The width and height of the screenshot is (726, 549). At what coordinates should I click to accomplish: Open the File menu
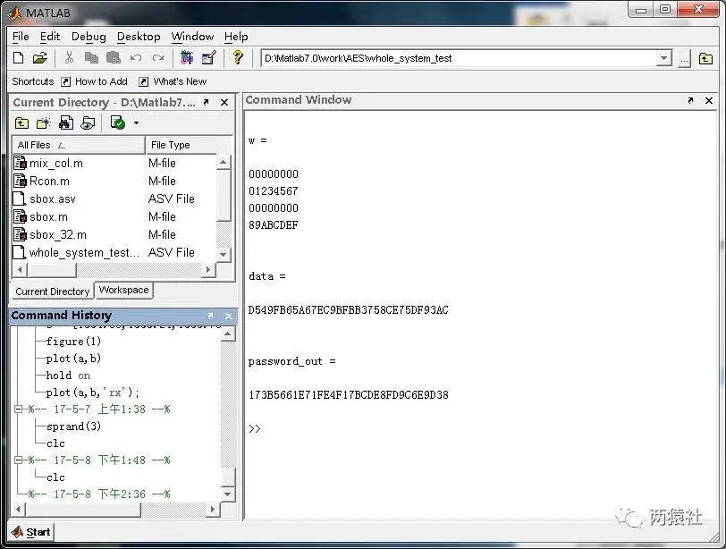click(x=21, y=37)
